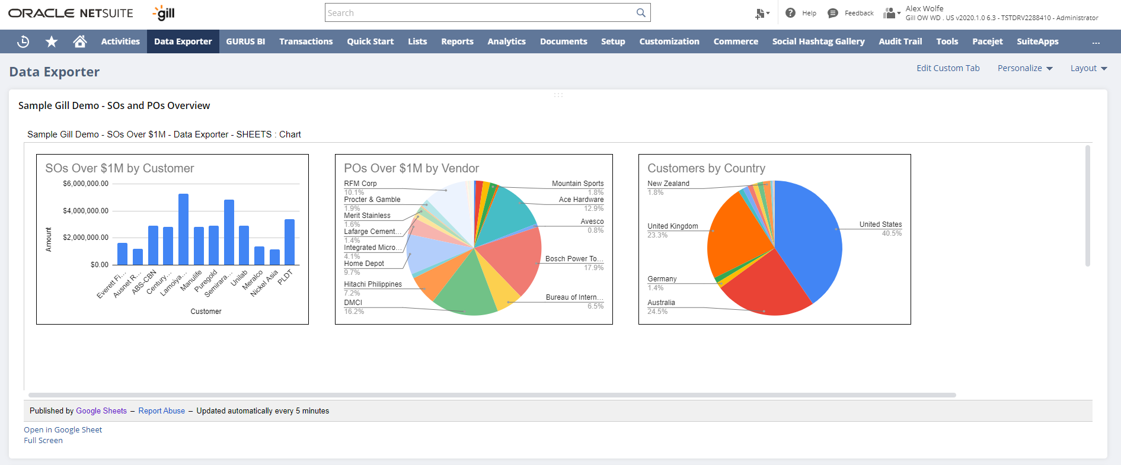Click the Help text link

(809, 13)
